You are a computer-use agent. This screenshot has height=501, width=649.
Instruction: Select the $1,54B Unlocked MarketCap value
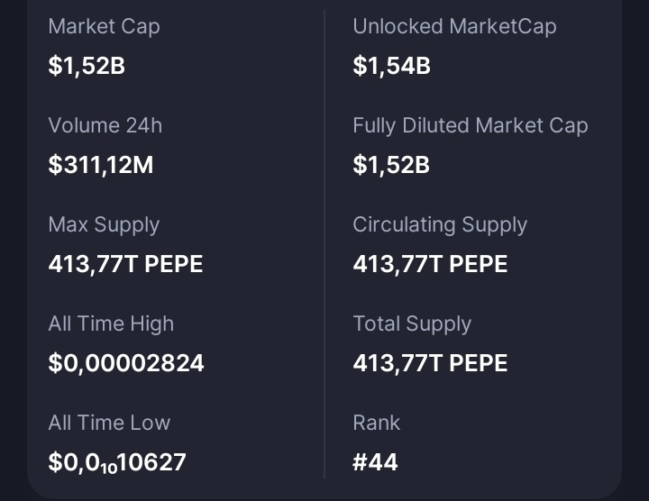coord(391,66)
